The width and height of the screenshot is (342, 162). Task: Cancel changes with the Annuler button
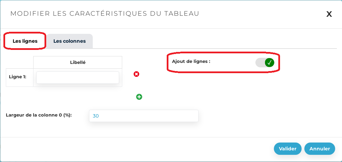319,149
